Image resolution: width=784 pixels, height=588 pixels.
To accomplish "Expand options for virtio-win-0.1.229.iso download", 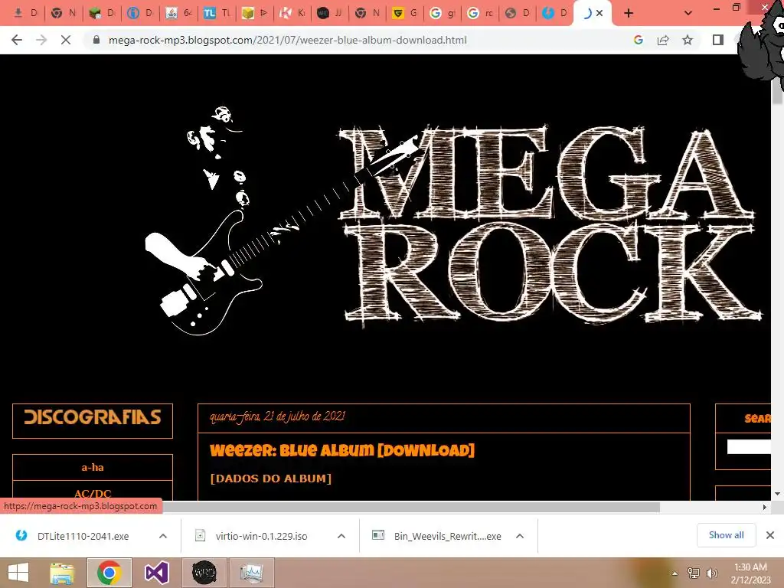I will pyautogui.click(x=341, y=536).
